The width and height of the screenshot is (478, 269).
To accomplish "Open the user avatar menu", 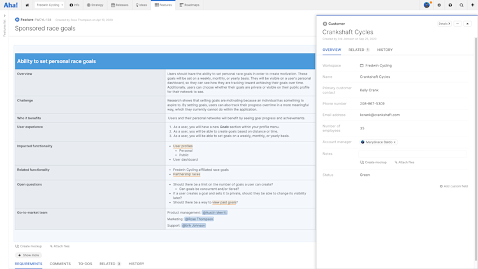I will click(427, 5).
